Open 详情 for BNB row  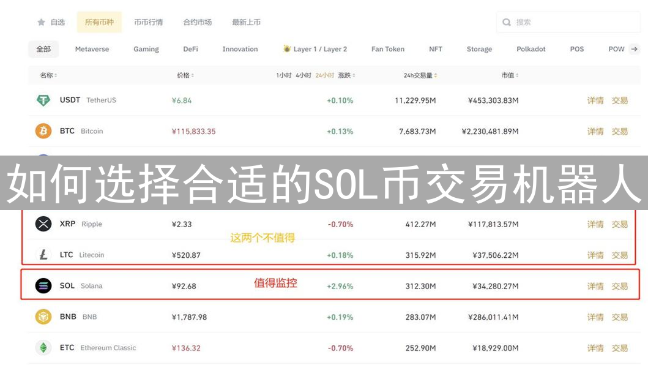click(x=595, y=317)
